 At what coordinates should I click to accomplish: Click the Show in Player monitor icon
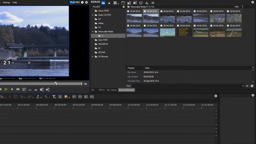pyautogui.click(x=141, y=3)
